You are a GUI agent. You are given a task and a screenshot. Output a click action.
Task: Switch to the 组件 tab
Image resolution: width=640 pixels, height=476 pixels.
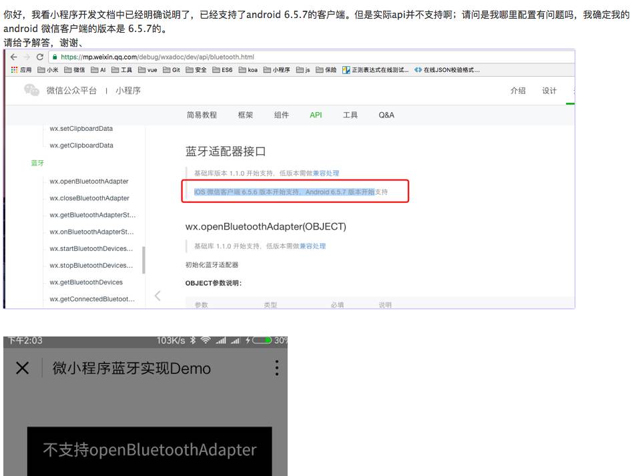(281, 115)
